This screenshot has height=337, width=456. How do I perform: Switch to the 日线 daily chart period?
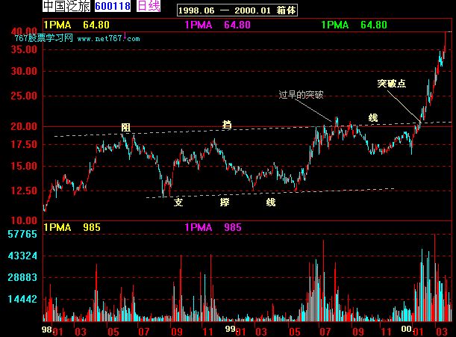(x=149, y=7)
